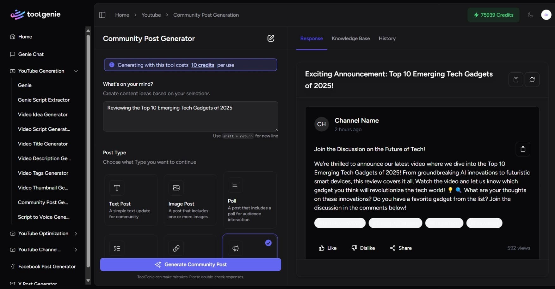Click the sidebar scrollbar up arrow
555x289 pixels.
click(88, 31)
